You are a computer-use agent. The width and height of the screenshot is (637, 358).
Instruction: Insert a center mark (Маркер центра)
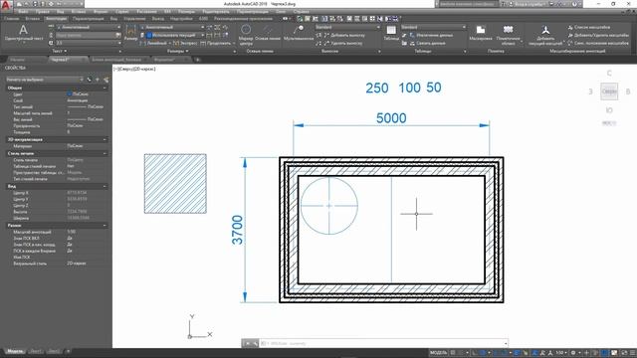tap(246, 34)
